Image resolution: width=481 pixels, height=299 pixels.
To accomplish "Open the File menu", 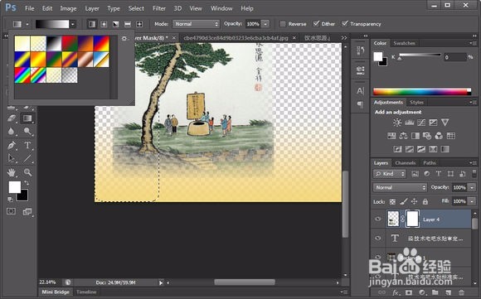I will (30, 8).
